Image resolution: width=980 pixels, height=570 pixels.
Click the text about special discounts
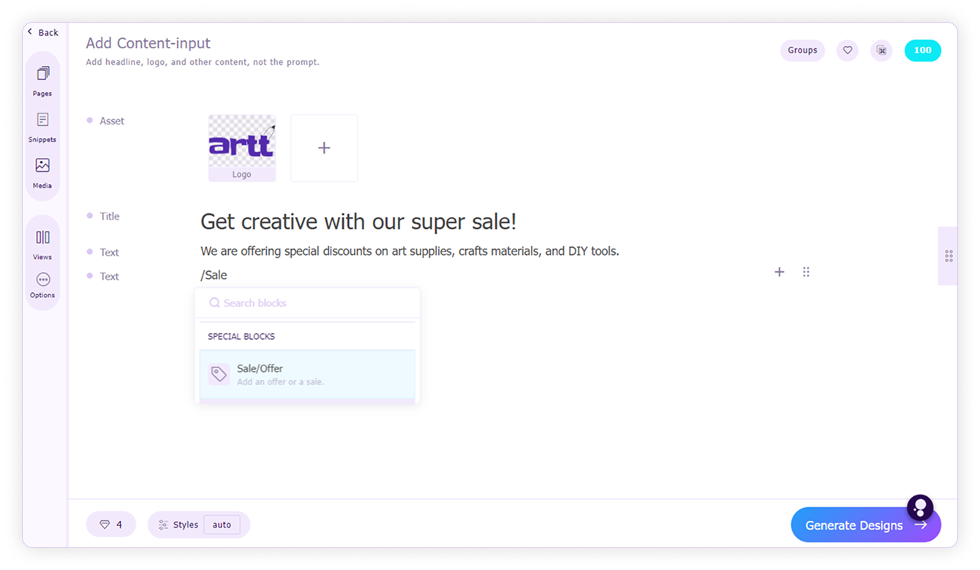pos(410,251)
